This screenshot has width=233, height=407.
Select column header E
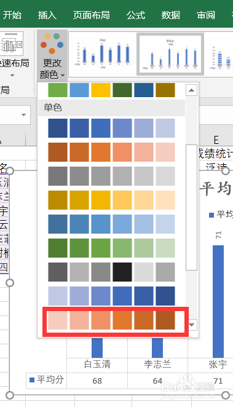[216, 140]
